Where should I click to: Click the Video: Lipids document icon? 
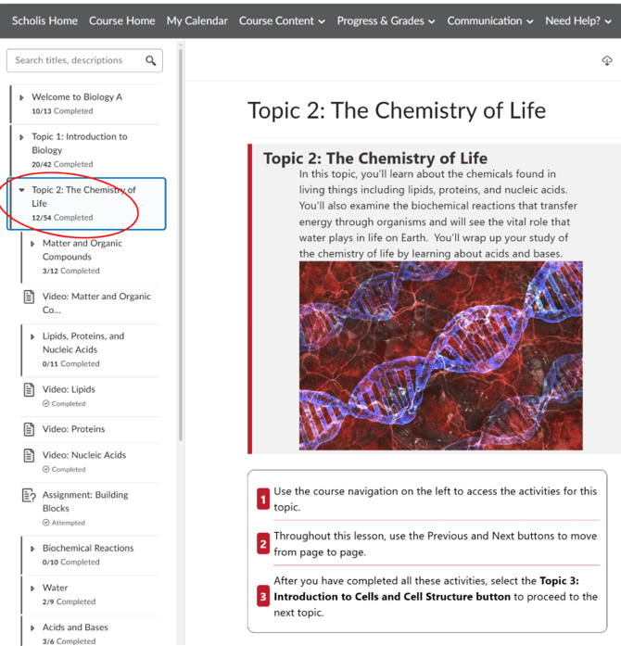click(29, 390)
